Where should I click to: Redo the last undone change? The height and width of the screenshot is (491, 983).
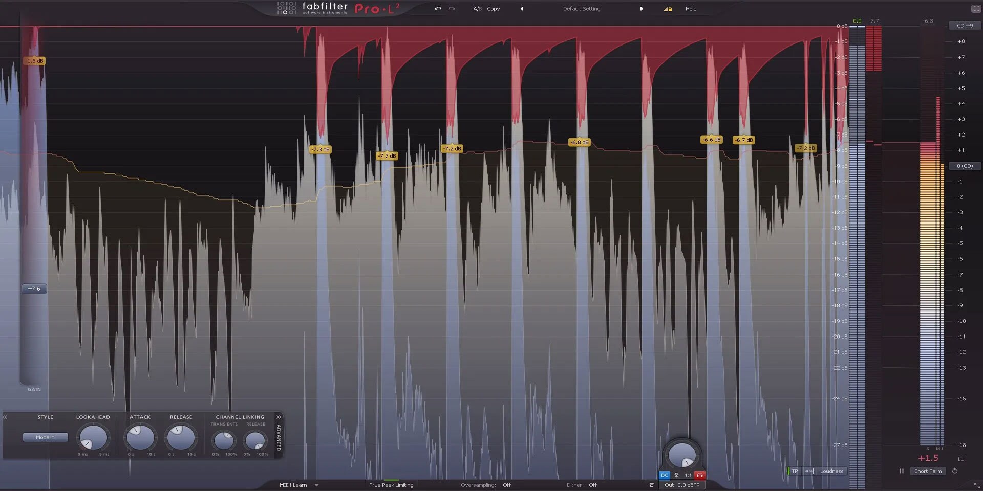pos(452,9)
